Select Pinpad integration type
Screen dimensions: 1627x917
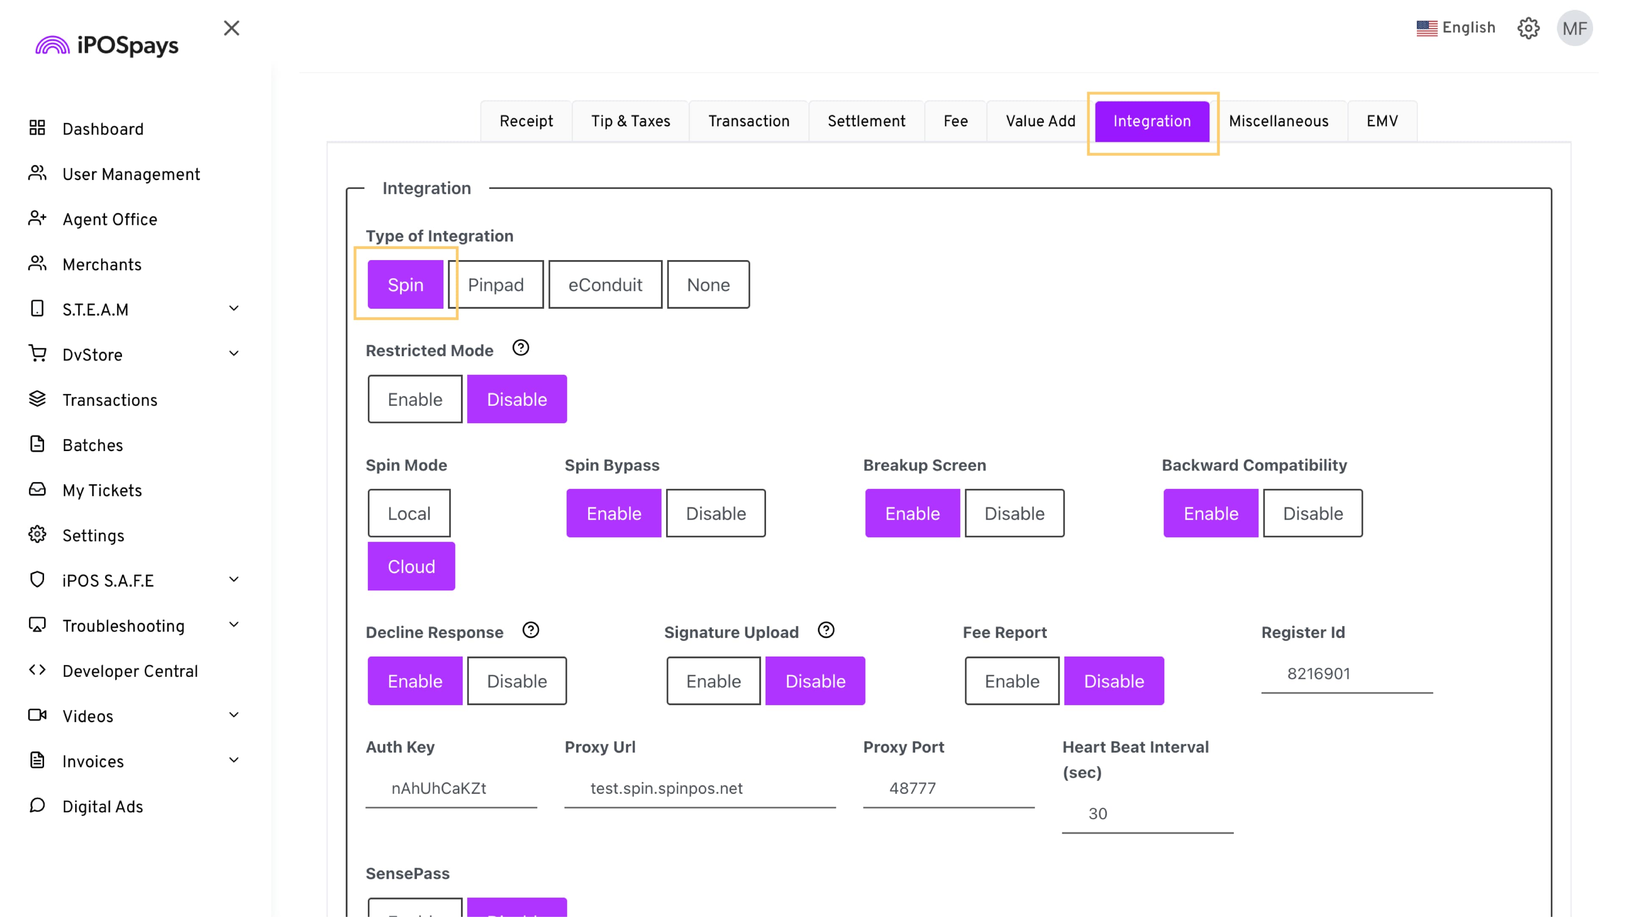point(496,285)
